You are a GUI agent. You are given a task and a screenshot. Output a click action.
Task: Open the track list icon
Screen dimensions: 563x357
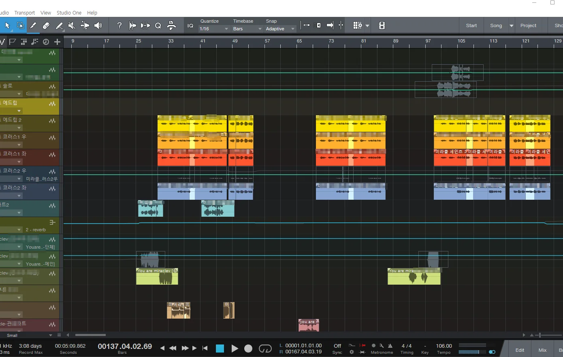tap(24, 42)
